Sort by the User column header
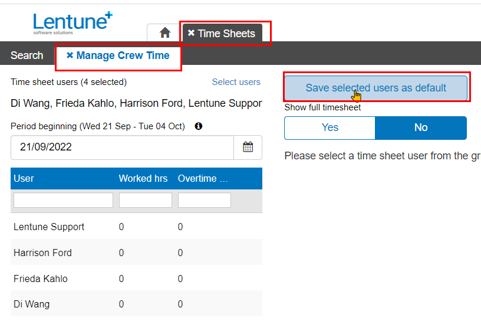481x321 pixels. pos(24,178)
